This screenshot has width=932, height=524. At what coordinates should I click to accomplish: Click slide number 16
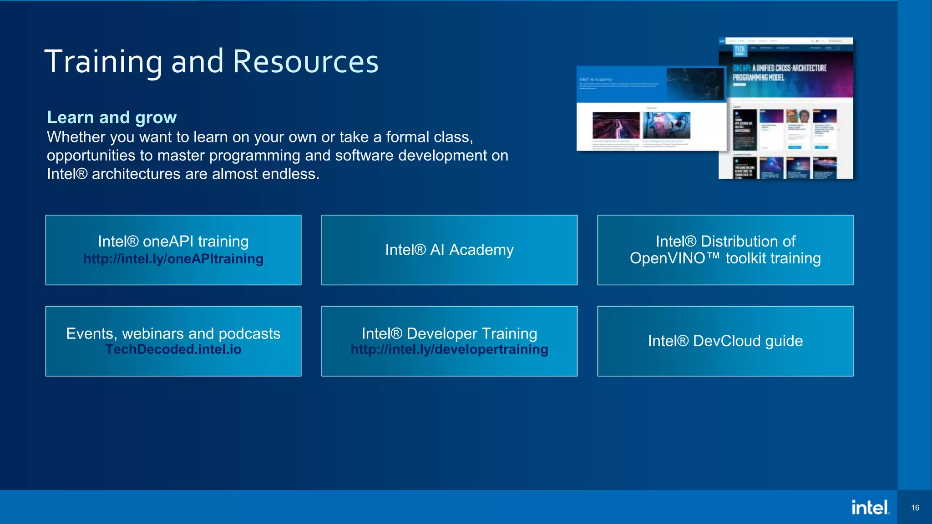click(915, 508)
